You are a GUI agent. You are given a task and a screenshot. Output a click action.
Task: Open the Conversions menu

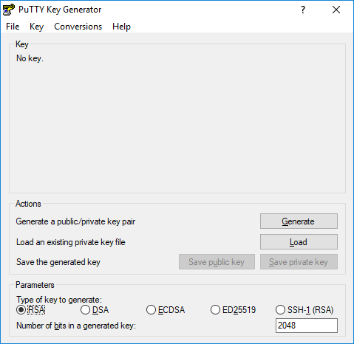[78, 27]
